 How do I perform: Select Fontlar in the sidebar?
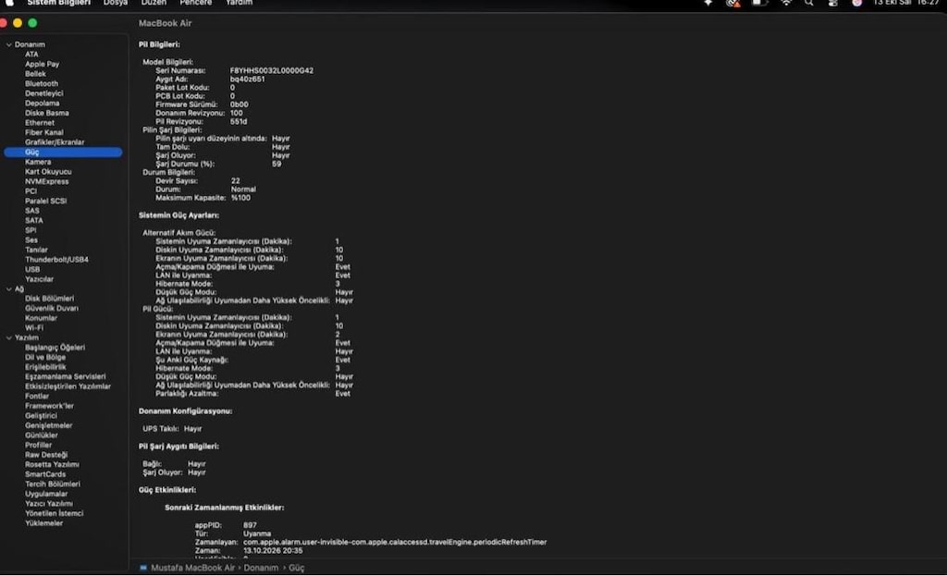(37, 396)
